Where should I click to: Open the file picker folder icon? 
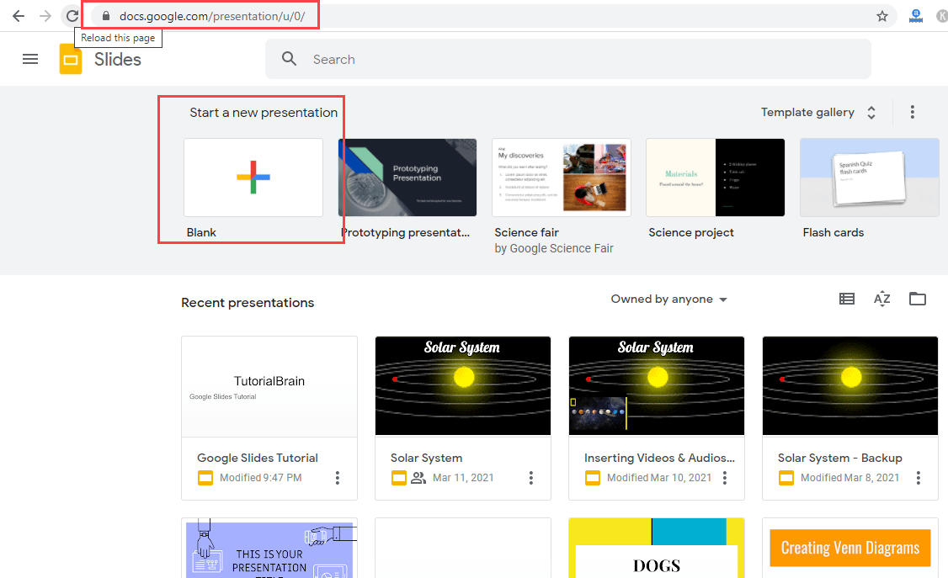(x=918, y=299)
